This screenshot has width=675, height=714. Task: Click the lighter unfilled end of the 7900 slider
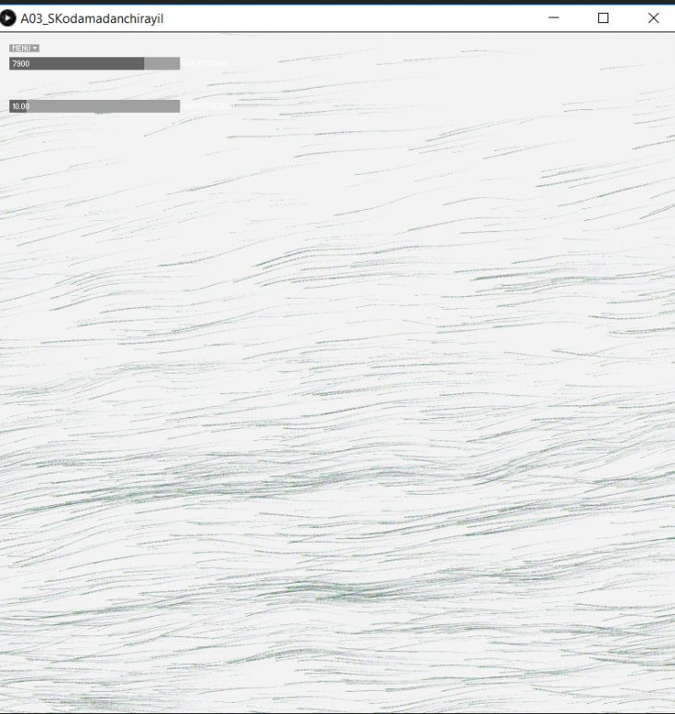(163, 63)
